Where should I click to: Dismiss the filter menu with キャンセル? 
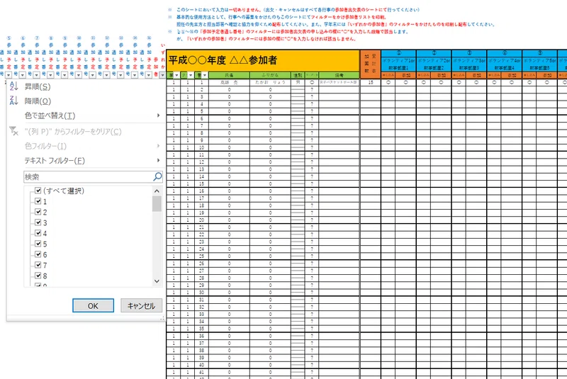tap(141, 305)
